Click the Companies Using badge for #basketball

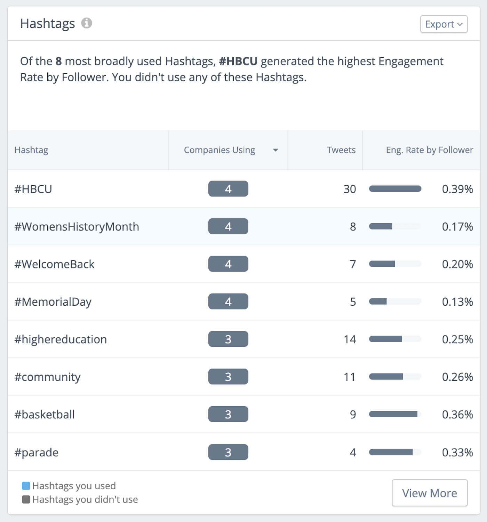[x=228, y=414]
